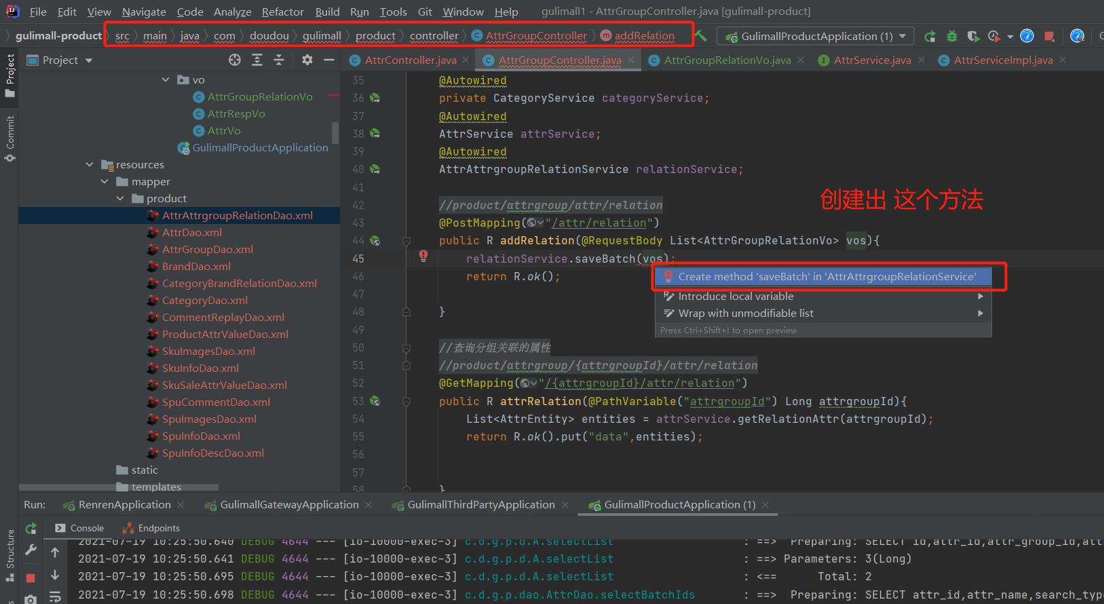
Task: Open the Refactor menu
Action: (282, 12)
